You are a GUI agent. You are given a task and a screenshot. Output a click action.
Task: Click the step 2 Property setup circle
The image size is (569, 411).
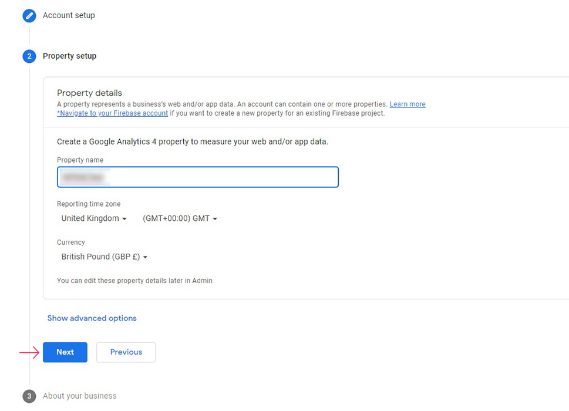[29, 56]
